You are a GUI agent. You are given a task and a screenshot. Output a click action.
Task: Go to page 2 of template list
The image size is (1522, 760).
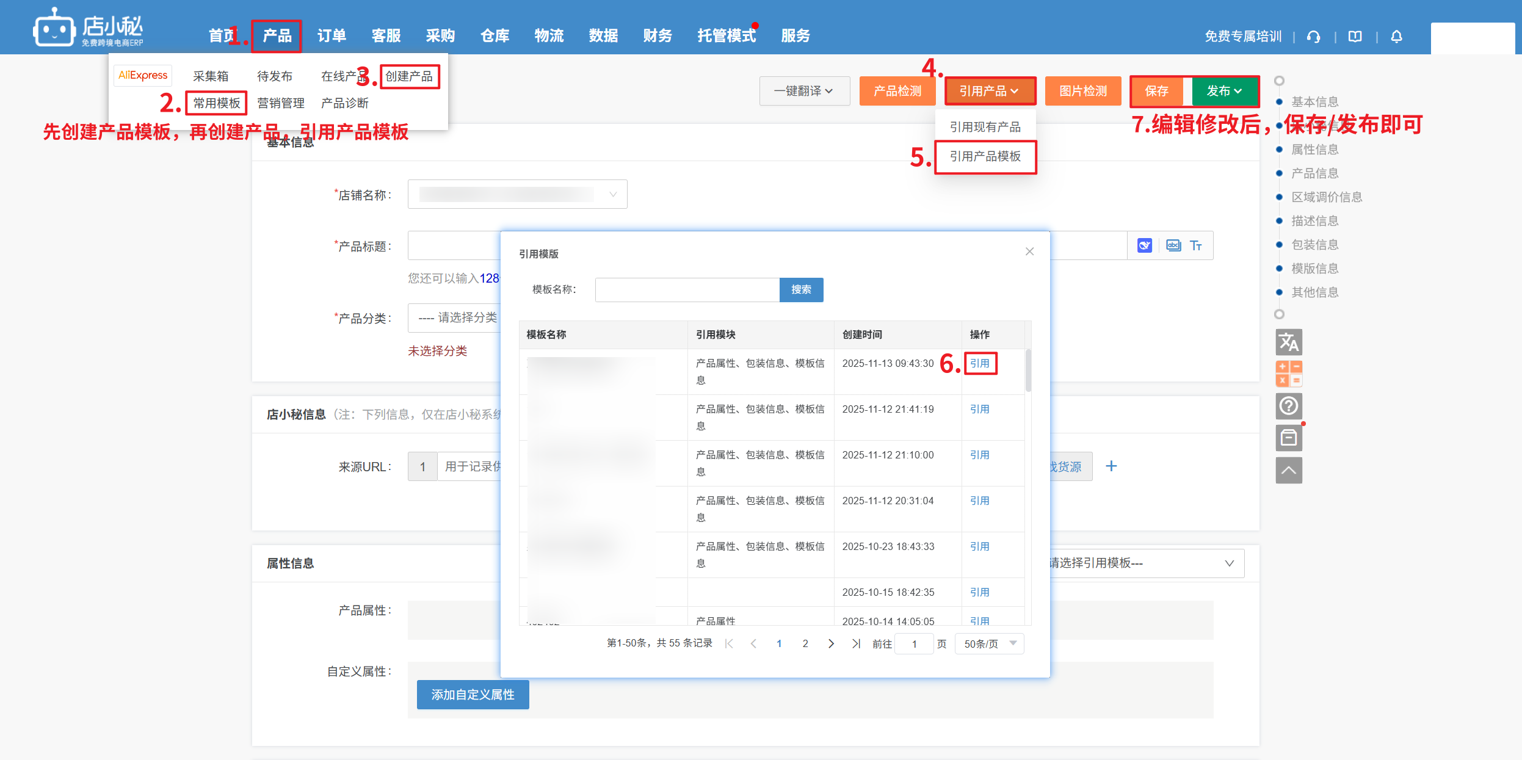[x=805, y=643]
